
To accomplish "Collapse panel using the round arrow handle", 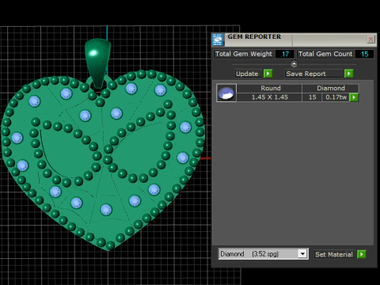I will pos(294,64).
